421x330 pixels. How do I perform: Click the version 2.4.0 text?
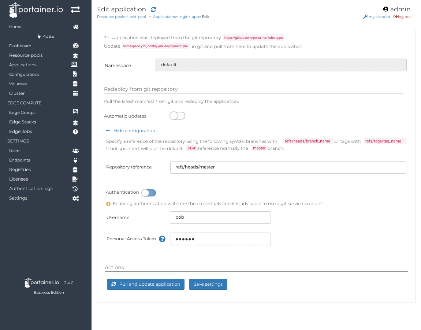(x=69, y=283)
